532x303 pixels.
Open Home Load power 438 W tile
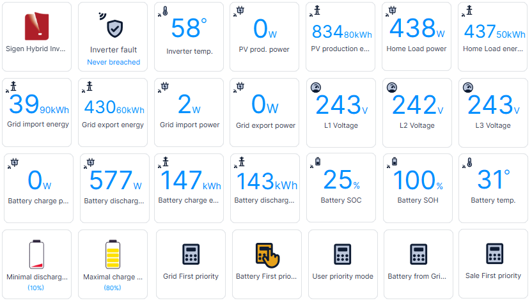tap(417, 36)
